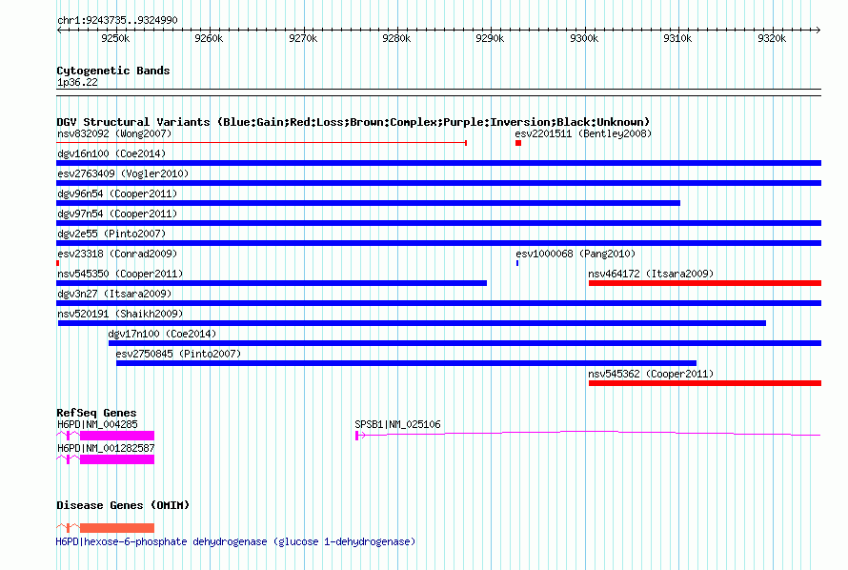Click the ruler's left end arrow
This screenshot has height=570, width=848.
pyautogui.click(x=59, y=30)
